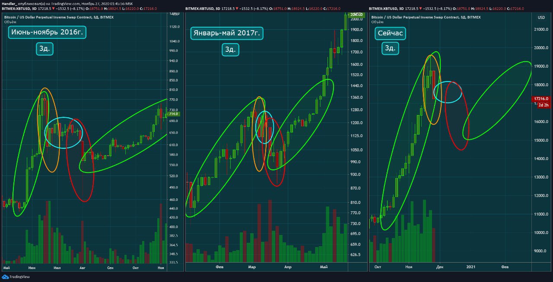Click the USD currency label
The height and width of the screenshot is (282, 553).
tap(541, 18)
